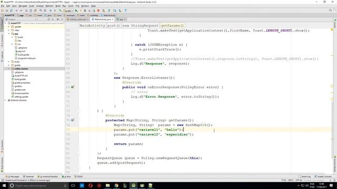
Task: Select local.properties in project tree
Action: click(x=20, y=93)
